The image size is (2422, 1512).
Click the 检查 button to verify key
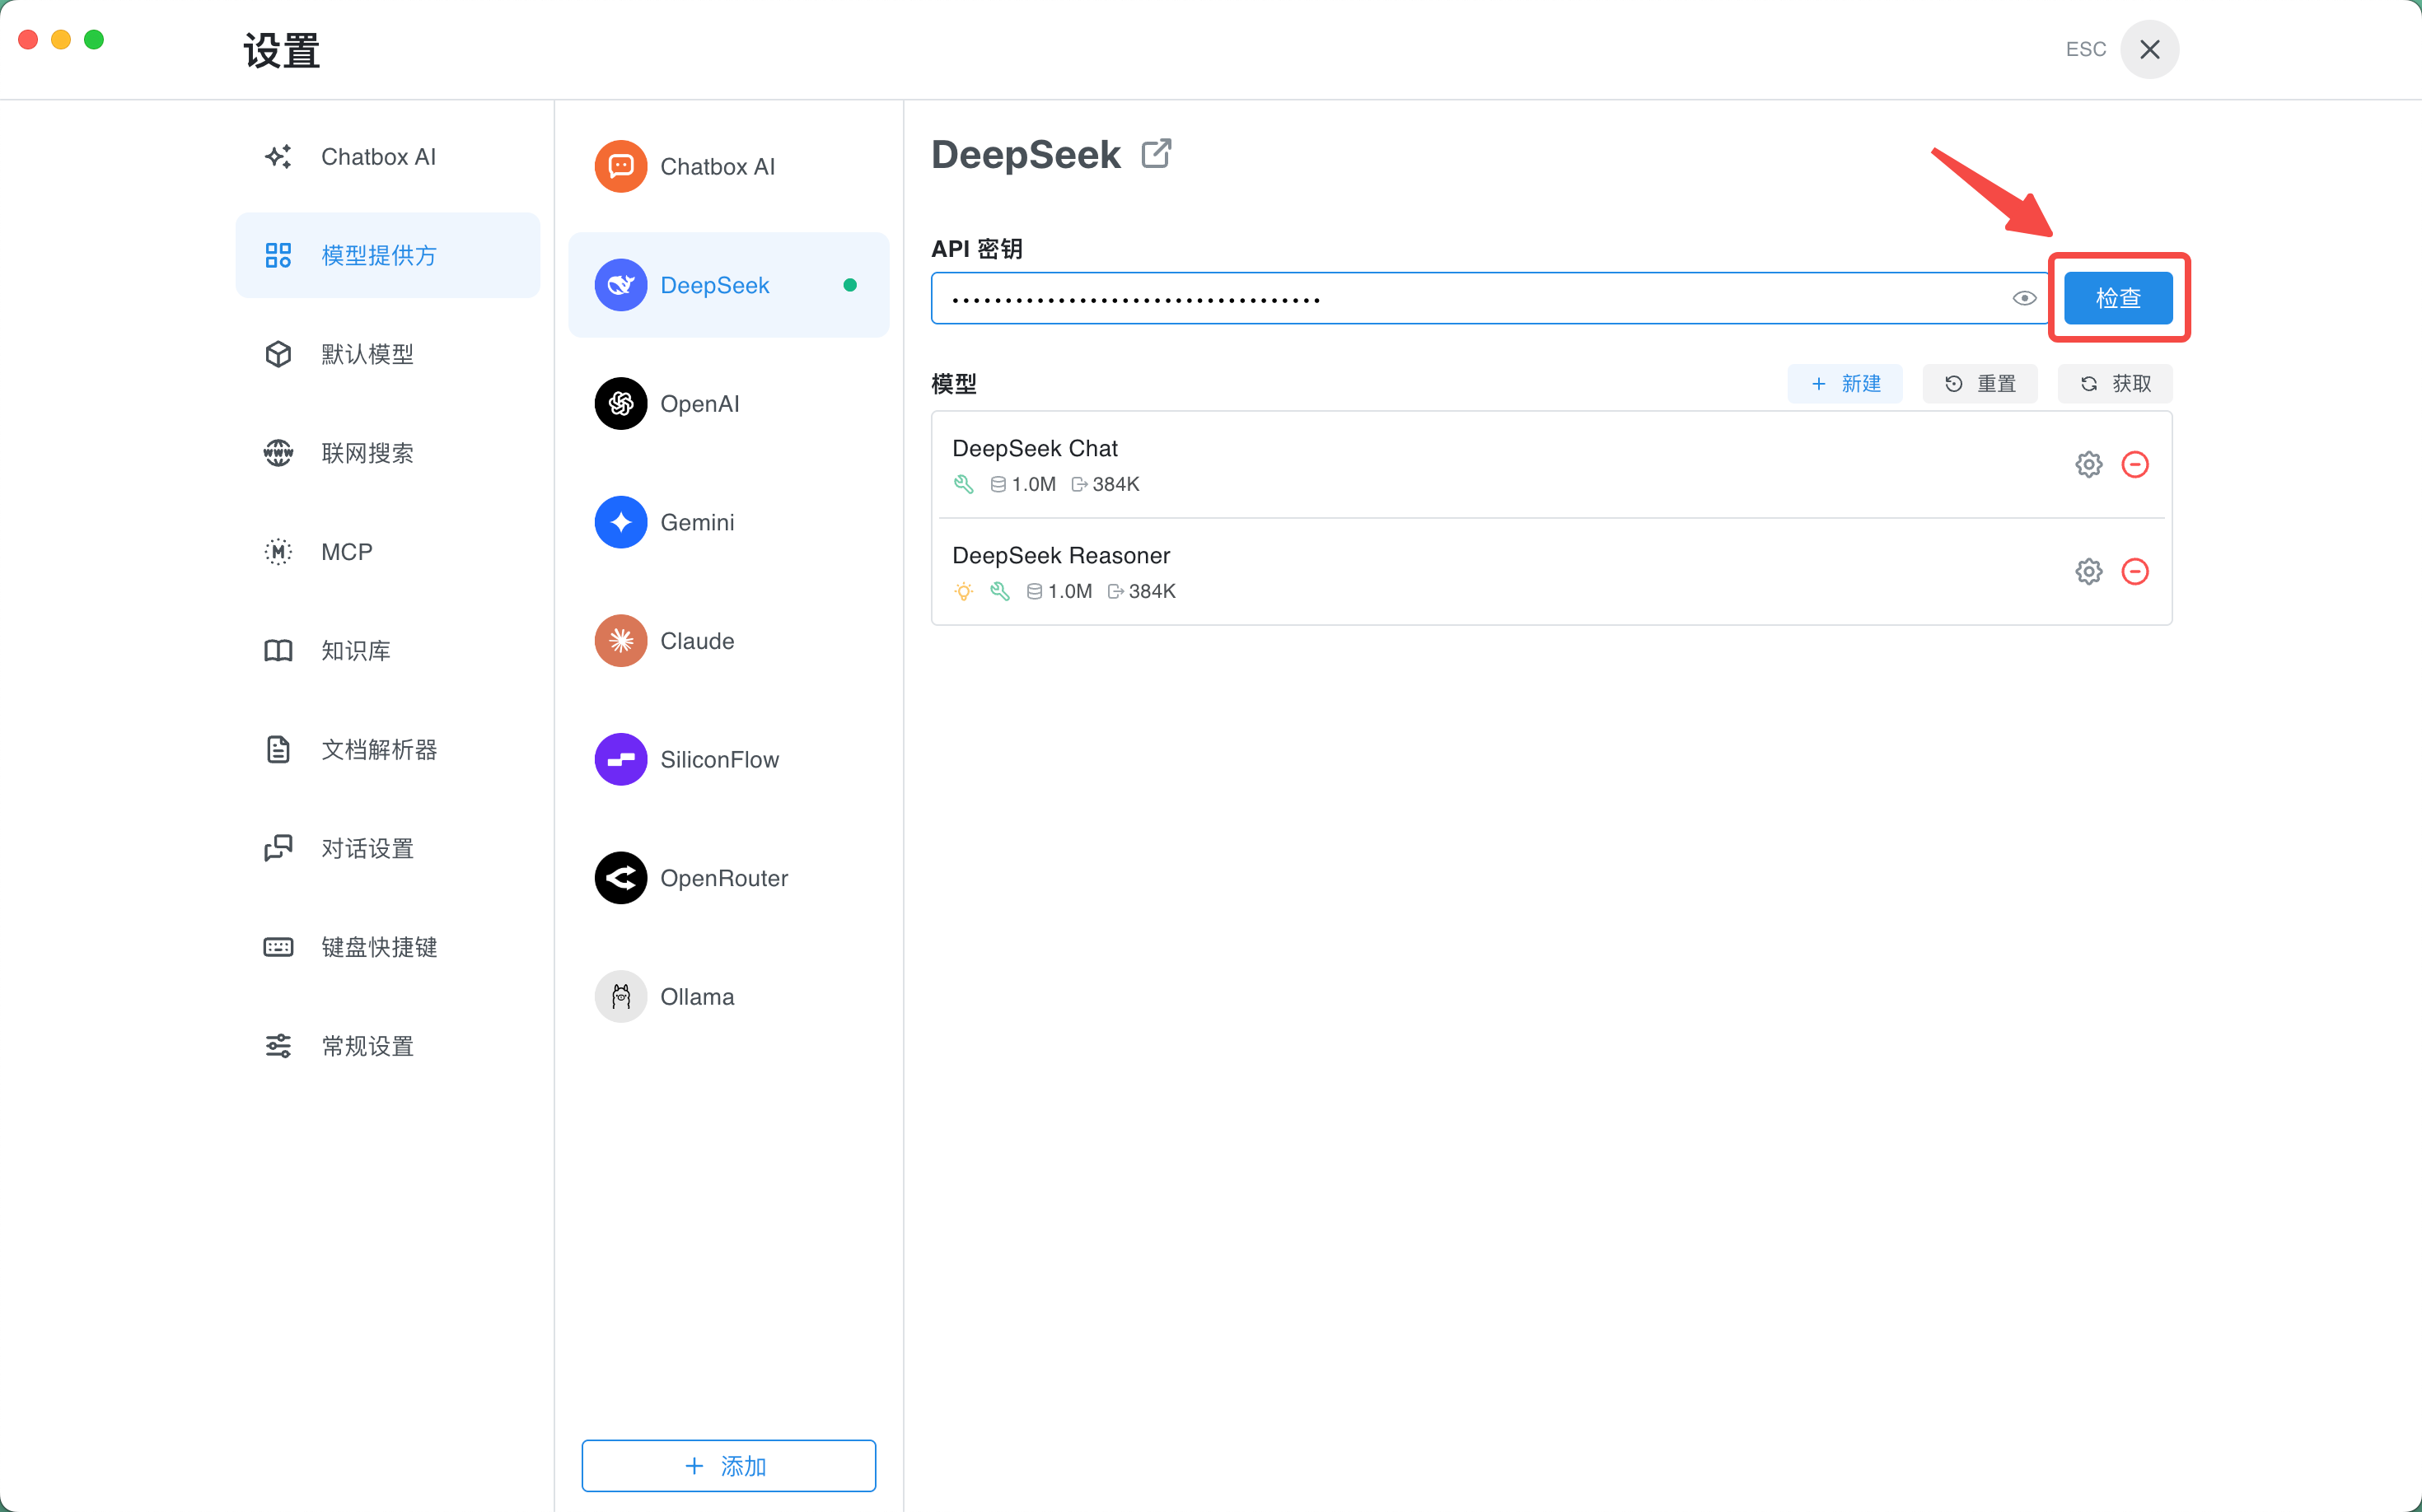pyautogui.click(x=2118, y=298)
